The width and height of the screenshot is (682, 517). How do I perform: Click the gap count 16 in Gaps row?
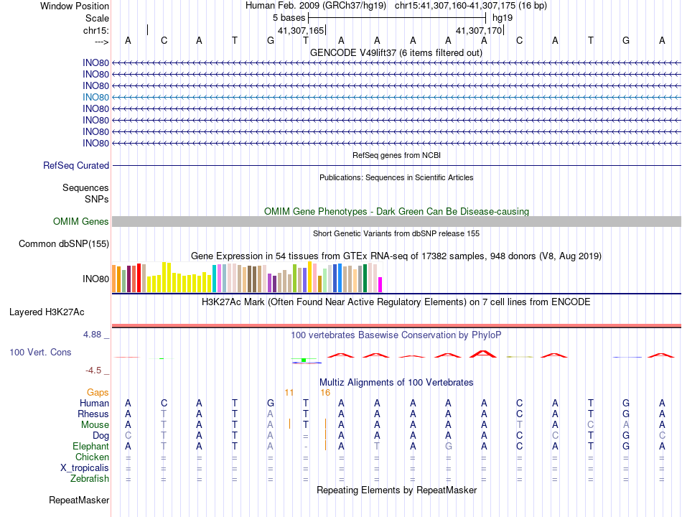(325, 393)
